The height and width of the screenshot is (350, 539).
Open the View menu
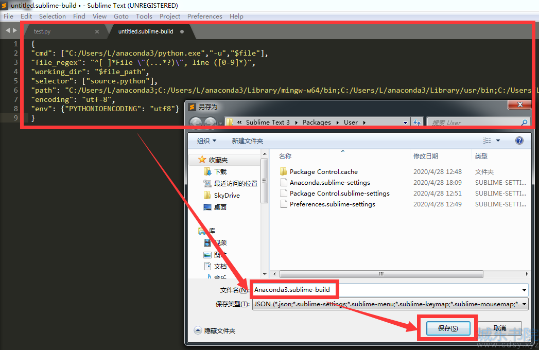click(99, 16)
